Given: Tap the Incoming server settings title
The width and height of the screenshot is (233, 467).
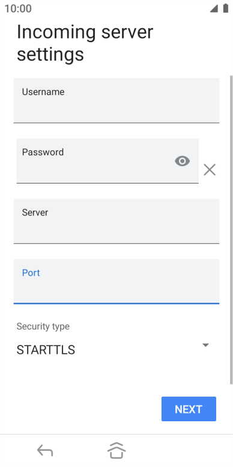Looking at the screenshot, I should tap(85, 43).
